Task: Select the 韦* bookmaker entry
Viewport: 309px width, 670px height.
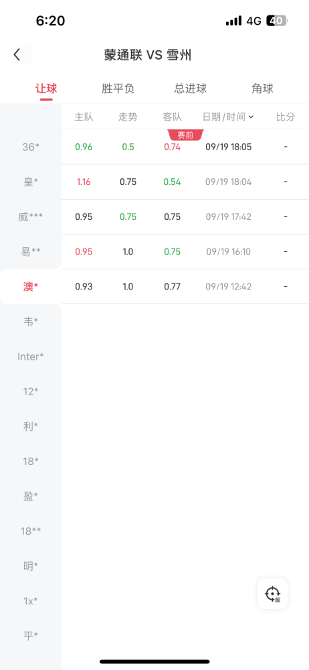Action: coord(31,322)
